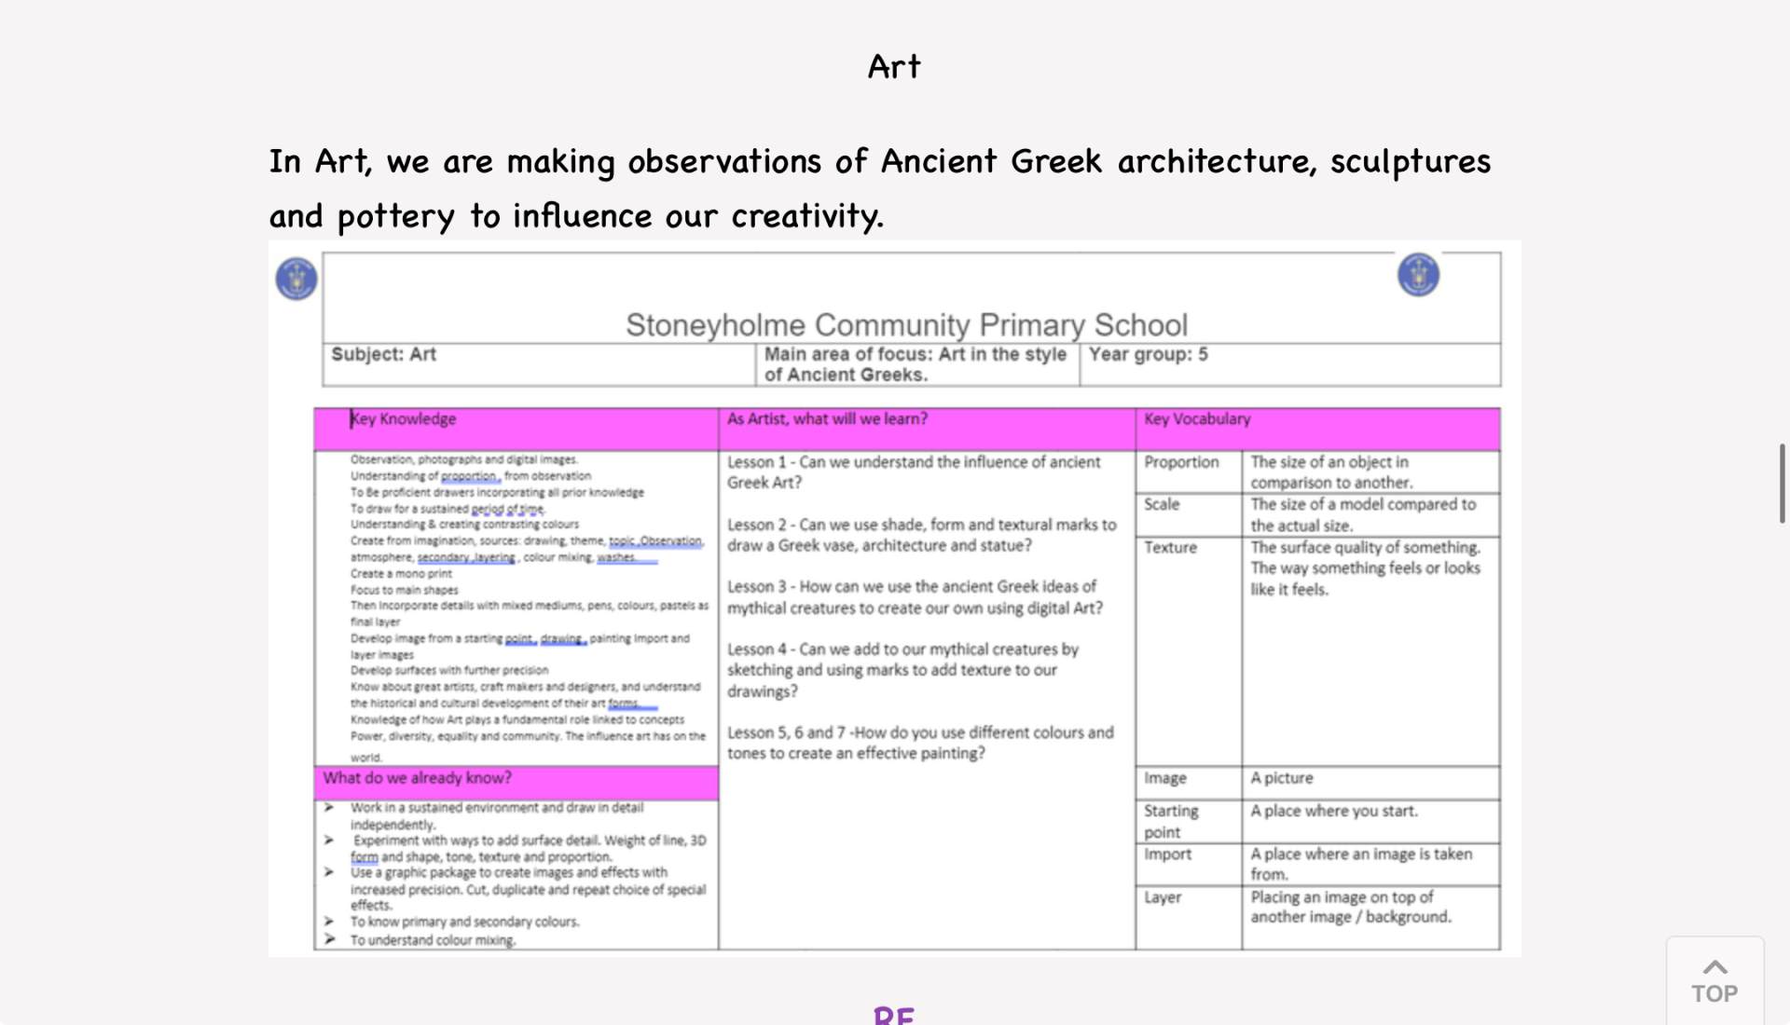Click 'A place where you start.' definition
Screen dimensions: 1790x1025
click(1334, 812)
